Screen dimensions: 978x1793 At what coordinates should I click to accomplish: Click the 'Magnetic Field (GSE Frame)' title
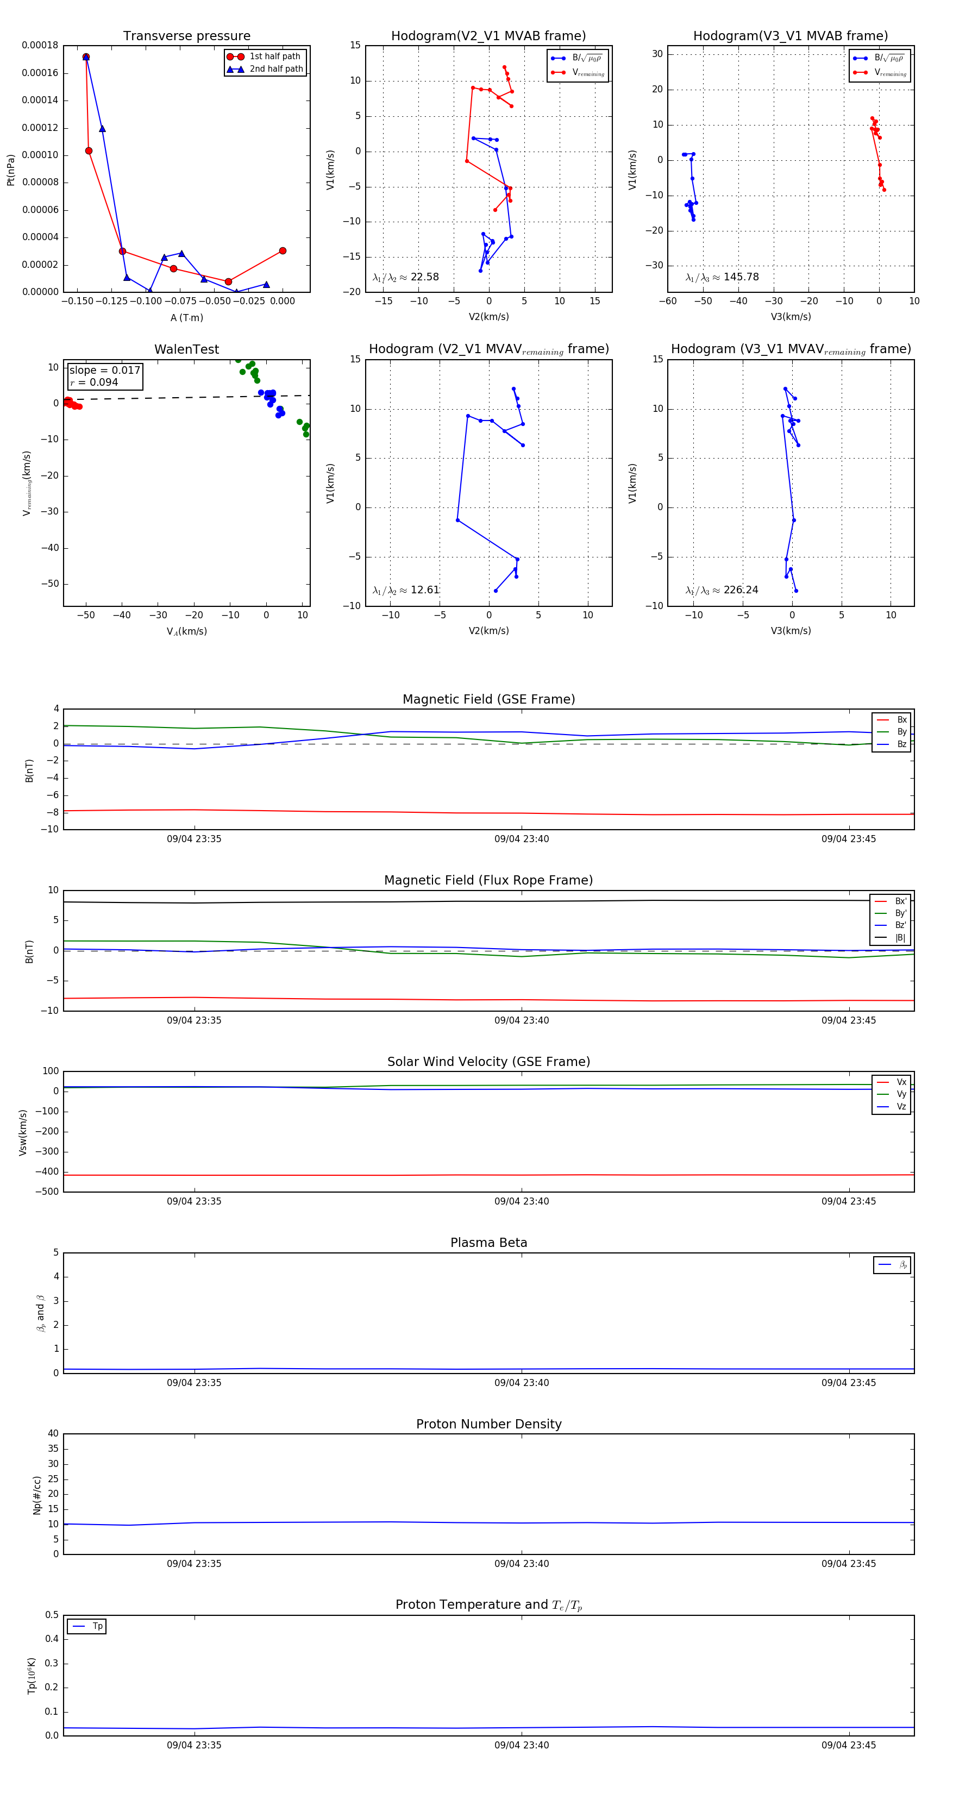coord(488,699)
